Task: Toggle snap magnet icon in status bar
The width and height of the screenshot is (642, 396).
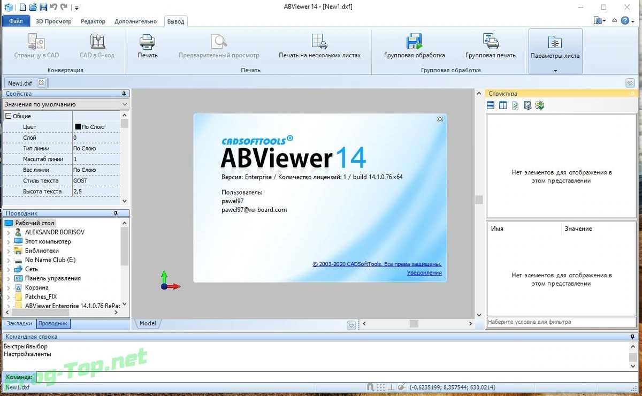Action: point(371,387)
